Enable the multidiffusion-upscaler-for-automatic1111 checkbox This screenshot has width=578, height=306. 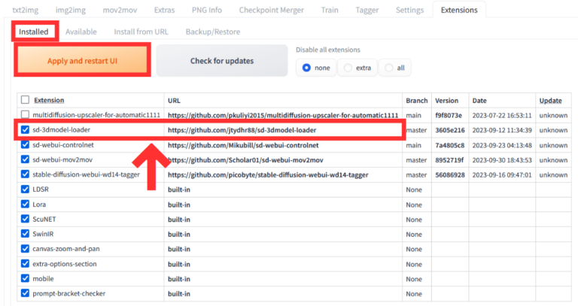tap(26, 115)
